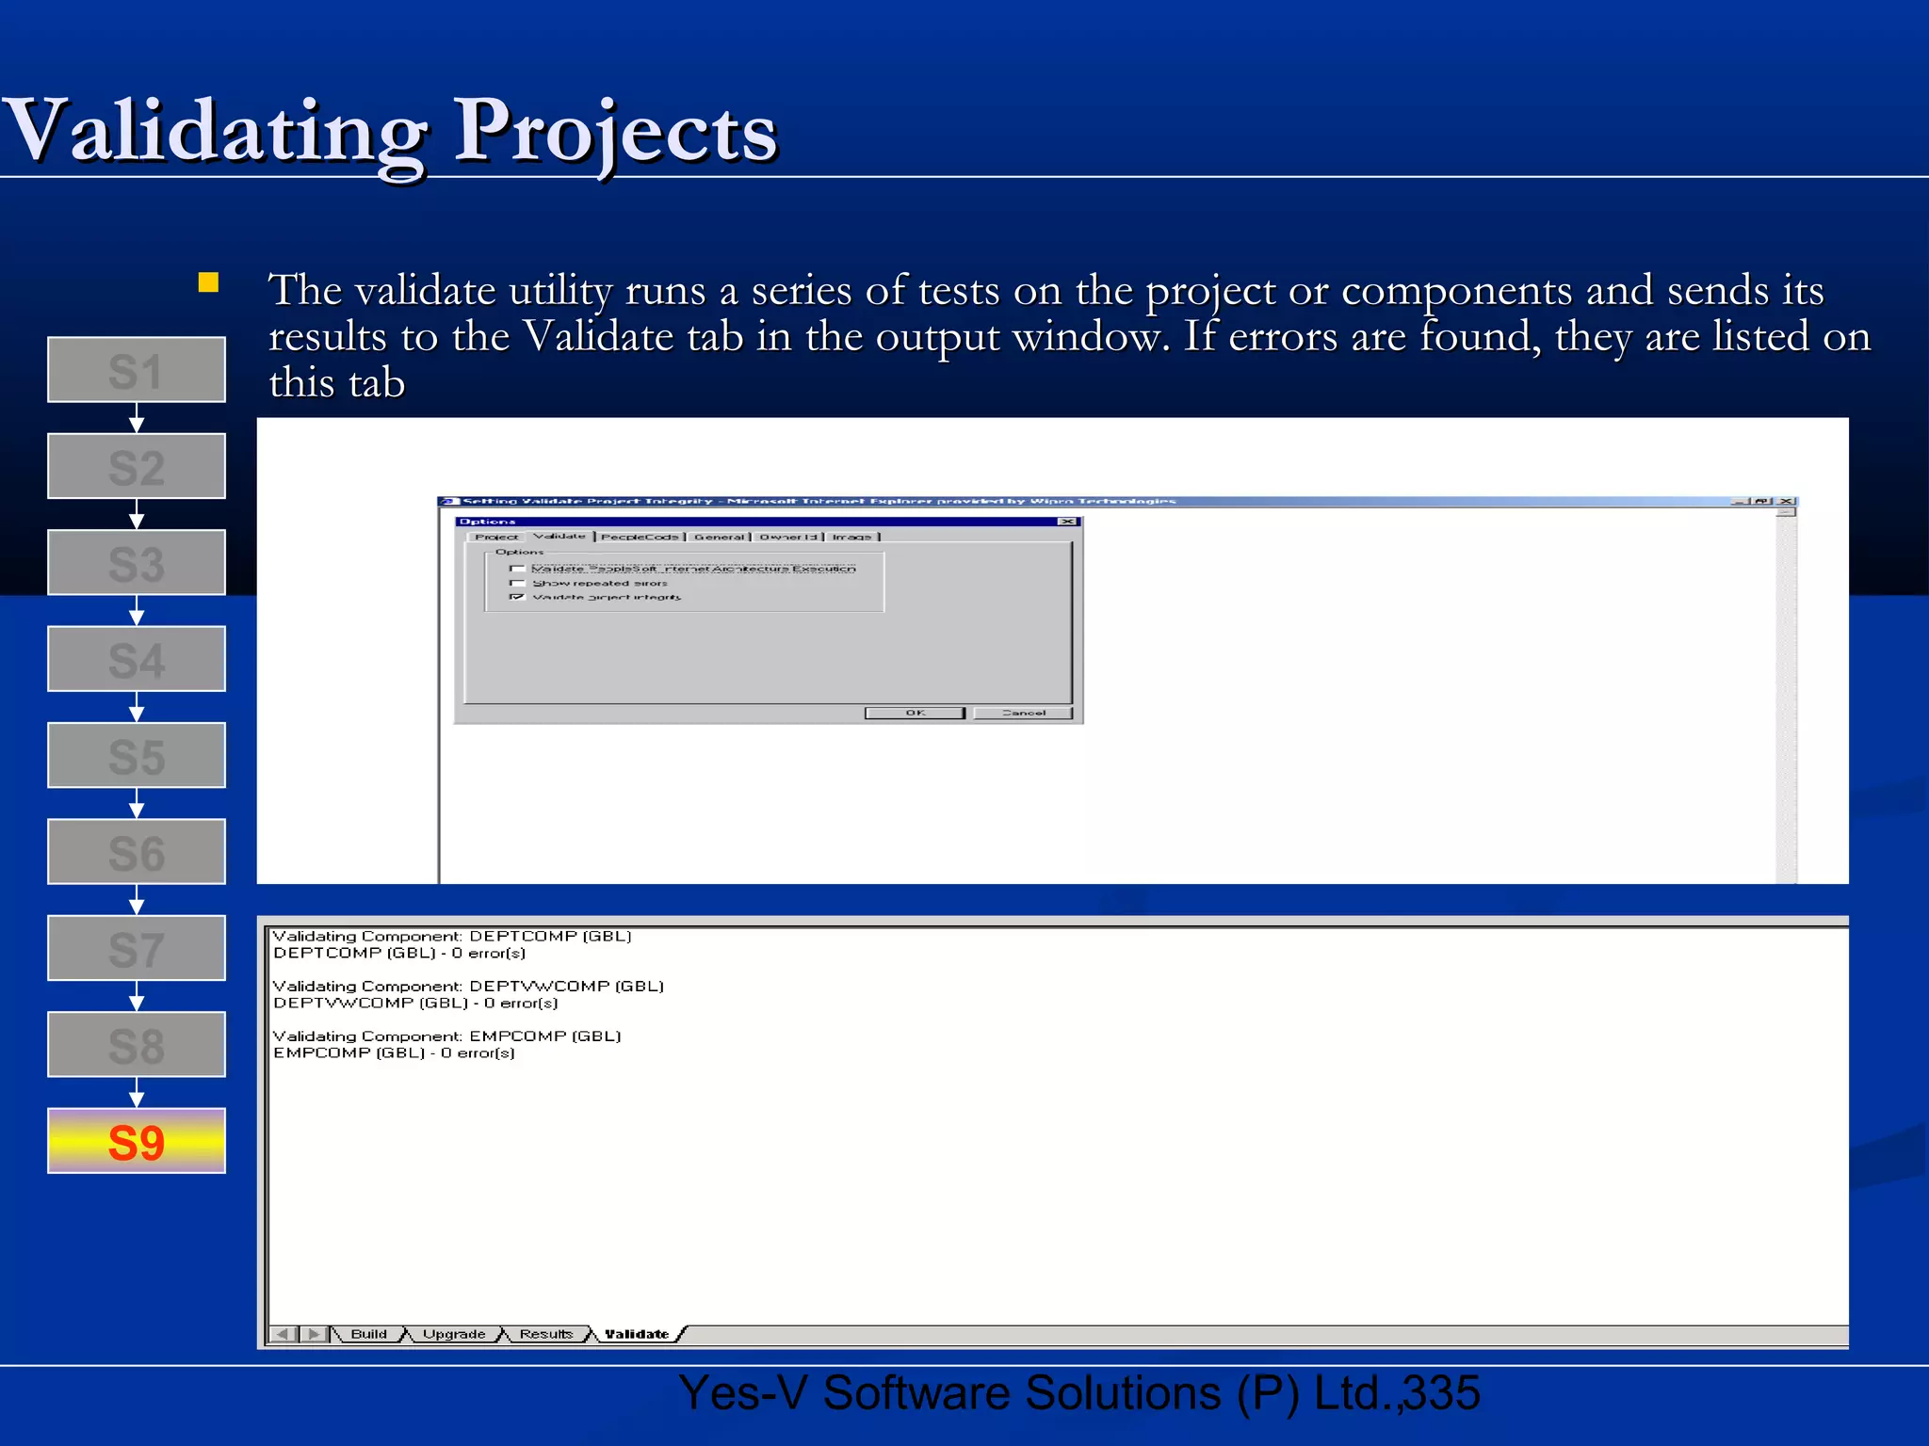Click 'DEPTVWCOMP (GBL) - 0 error(s)' line

(415, 1003)
